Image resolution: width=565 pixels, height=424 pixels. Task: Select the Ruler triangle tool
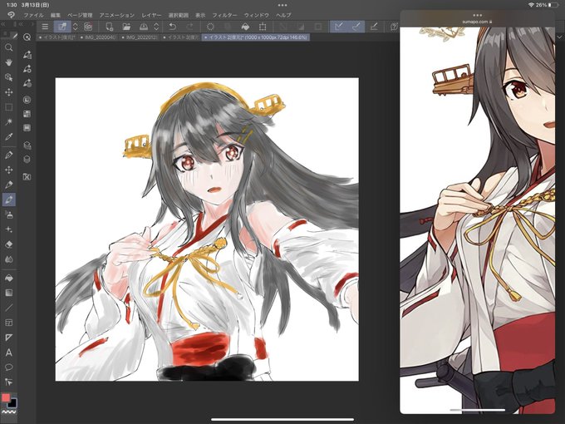click(8, 338)
